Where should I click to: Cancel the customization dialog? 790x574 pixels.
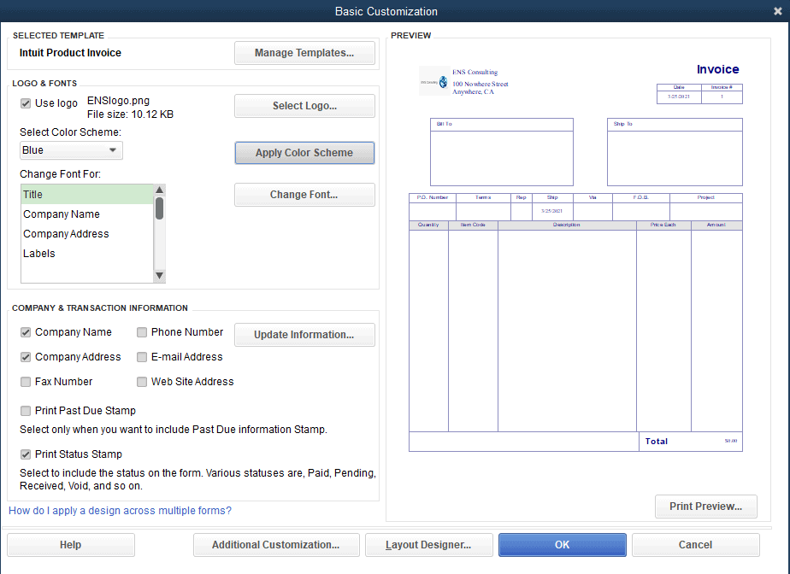click(695, 545)
